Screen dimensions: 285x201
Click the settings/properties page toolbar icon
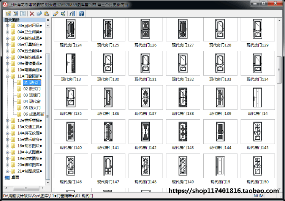(72, 14)
